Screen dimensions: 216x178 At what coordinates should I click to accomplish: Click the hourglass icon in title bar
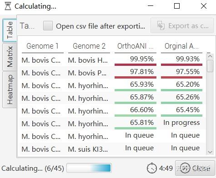point(8,6)
